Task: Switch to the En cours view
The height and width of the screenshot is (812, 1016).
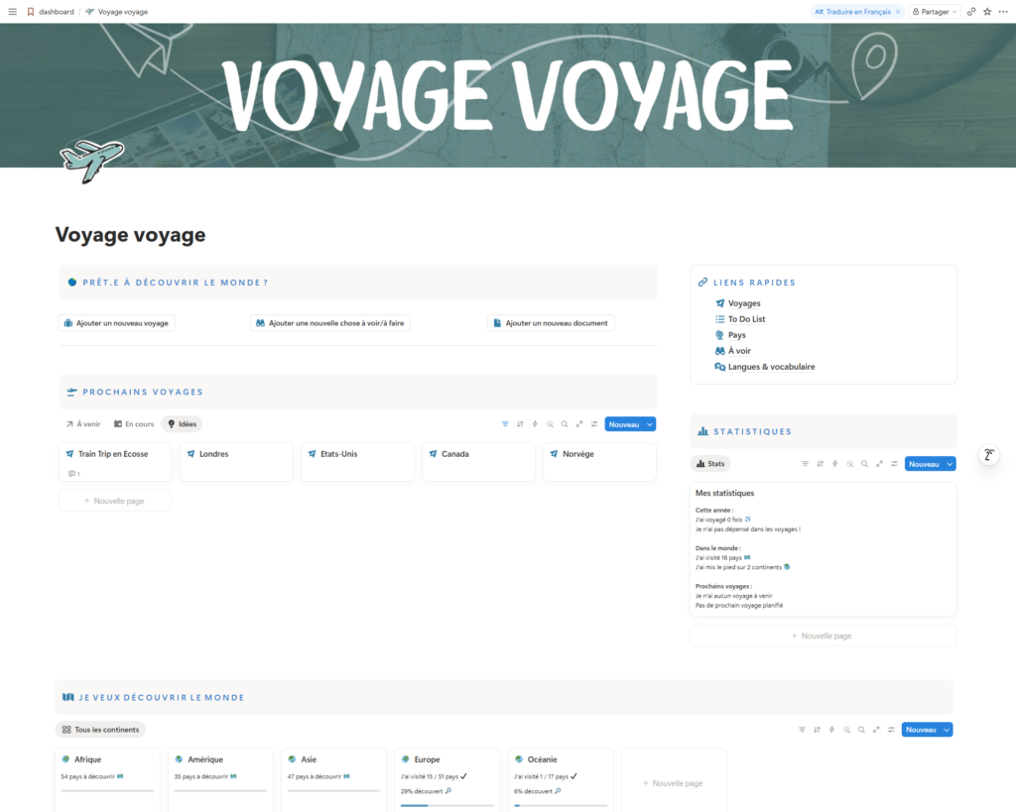Action: point(134,422)
